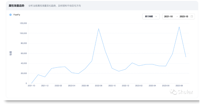Click the 2021-10 x-axis label
Image resolution: width=202 pixels, height=104 pixels.
pyautogui.click(x=31, y=86)
